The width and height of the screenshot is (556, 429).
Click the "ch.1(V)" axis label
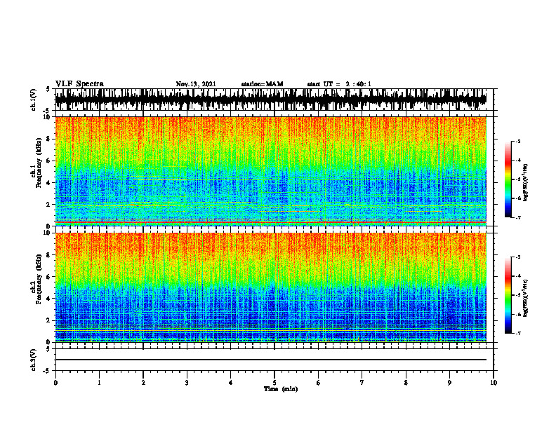pos(34,100)
